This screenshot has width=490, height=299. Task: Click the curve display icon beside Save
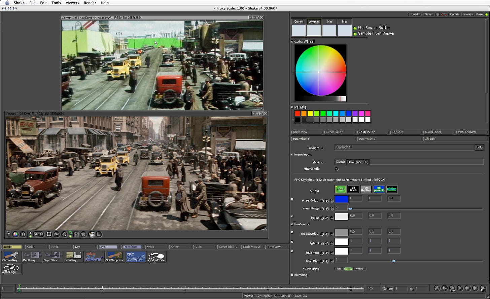pyautogui.click(x=442, y=14)
